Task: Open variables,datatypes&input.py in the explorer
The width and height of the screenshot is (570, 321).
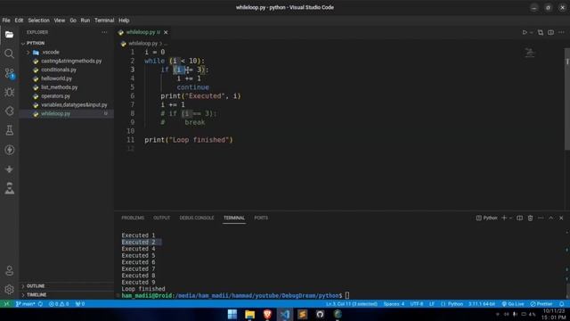Action: coord(67,105)
